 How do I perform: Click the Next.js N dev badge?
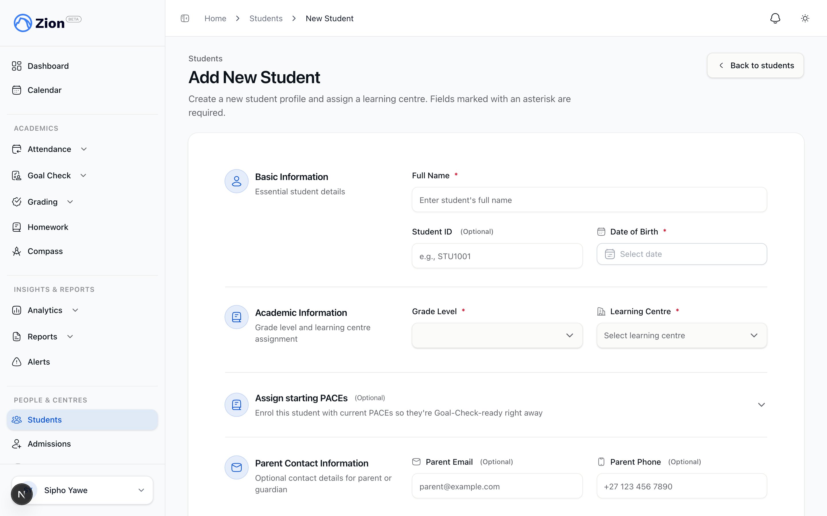tap(22, 494)
